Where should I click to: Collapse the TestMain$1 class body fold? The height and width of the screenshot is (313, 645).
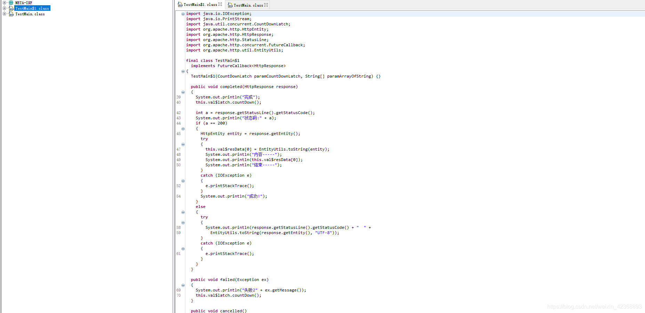click(183, 71)
